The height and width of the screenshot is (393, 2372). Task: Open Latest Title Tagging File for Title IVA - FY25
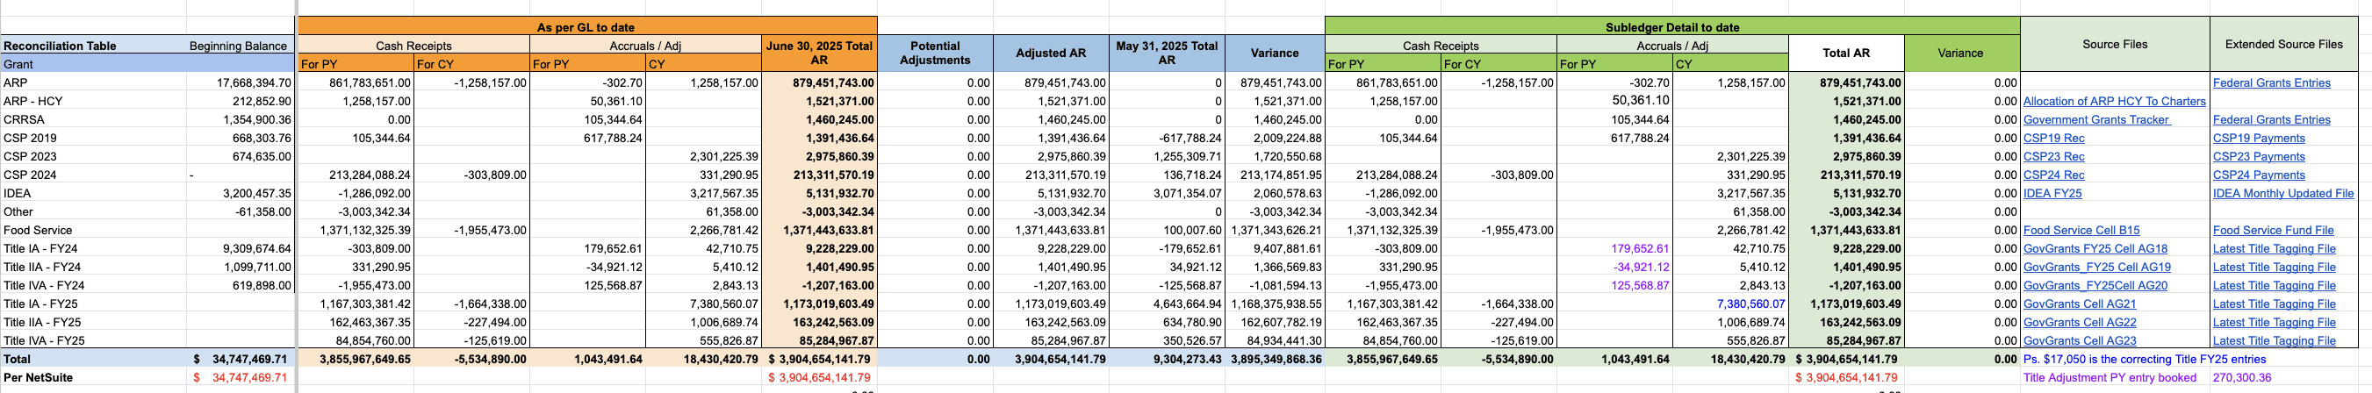[2274, 340]
